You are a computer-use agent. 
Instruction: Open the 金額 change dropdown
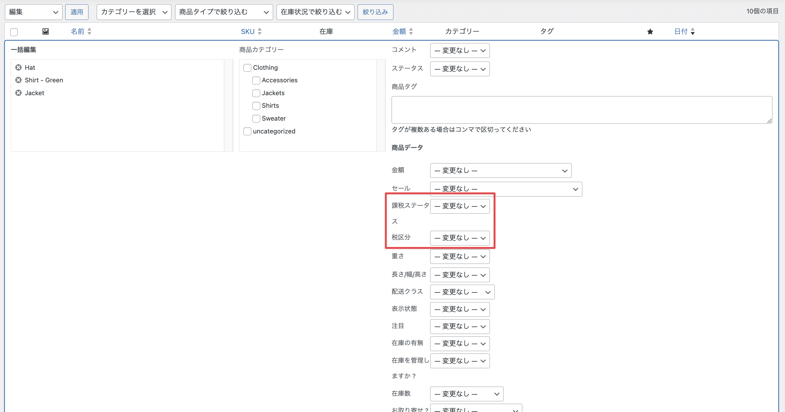click(x=501, y=170)
